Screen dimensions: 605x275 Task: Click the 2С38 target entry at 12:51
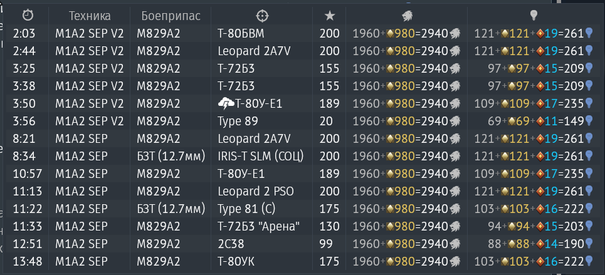231,244
